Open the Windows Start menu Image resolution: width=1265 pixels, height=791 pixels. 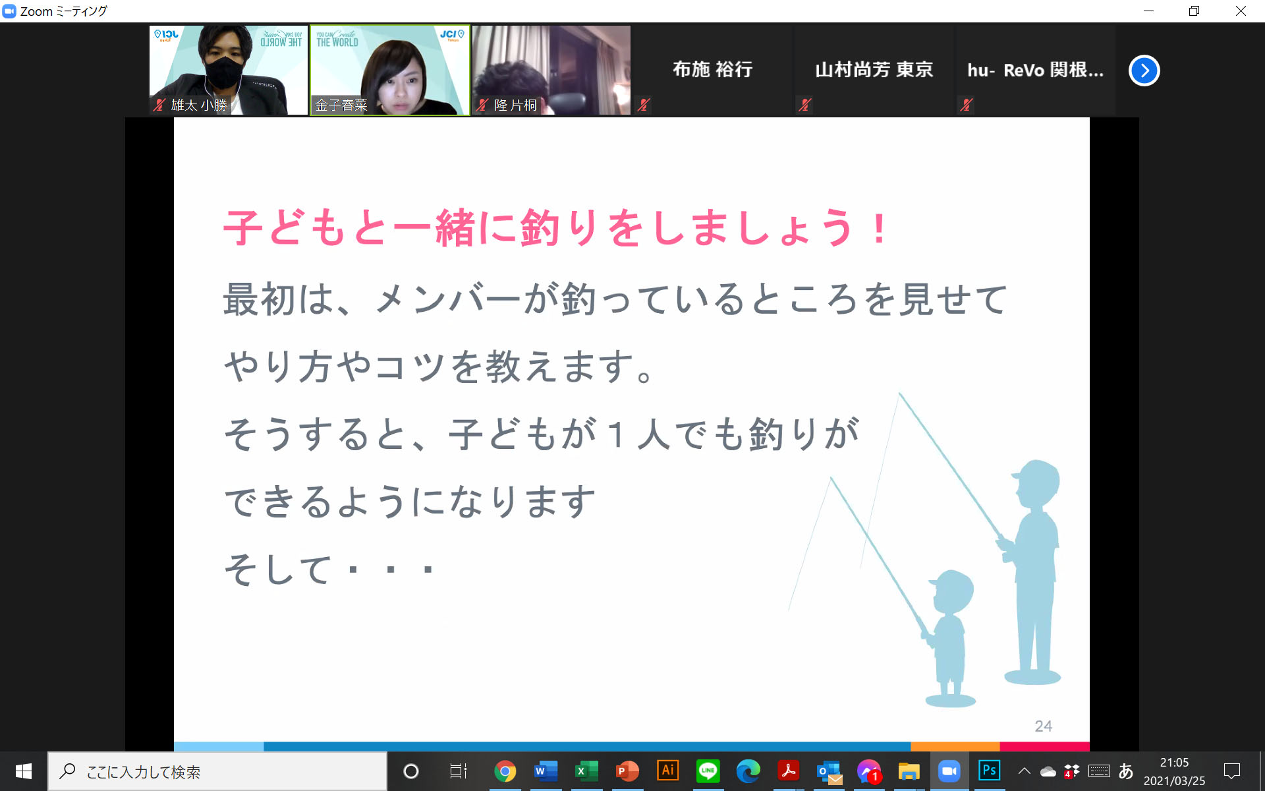[24, 771]
